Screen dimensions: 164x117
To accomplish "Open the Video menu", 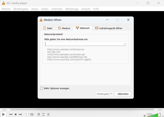I will [45, 9].
